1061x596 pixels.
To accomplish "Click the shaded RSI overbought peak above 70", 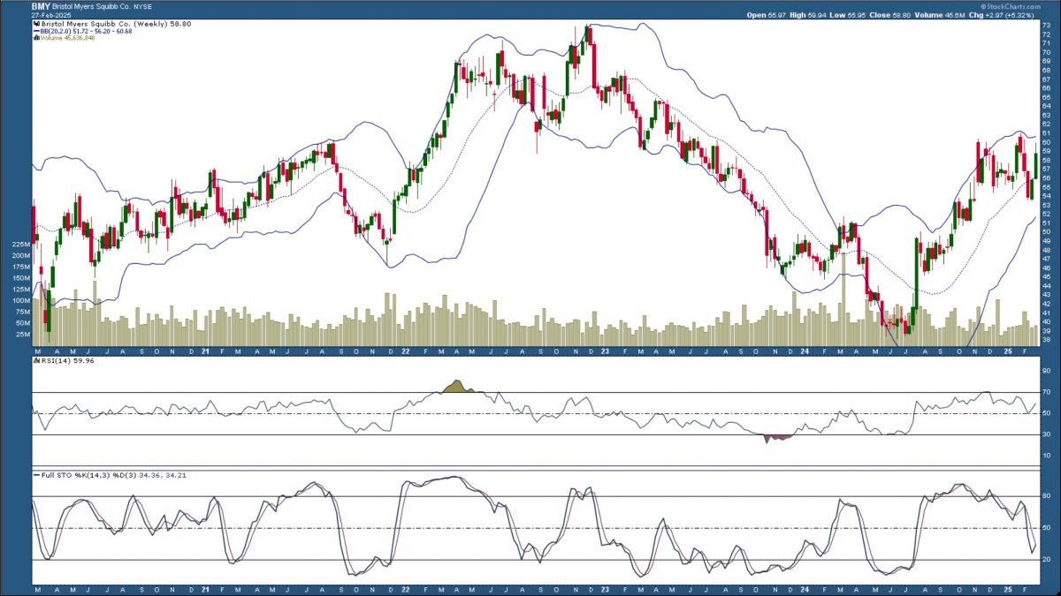I will [456, 387].
